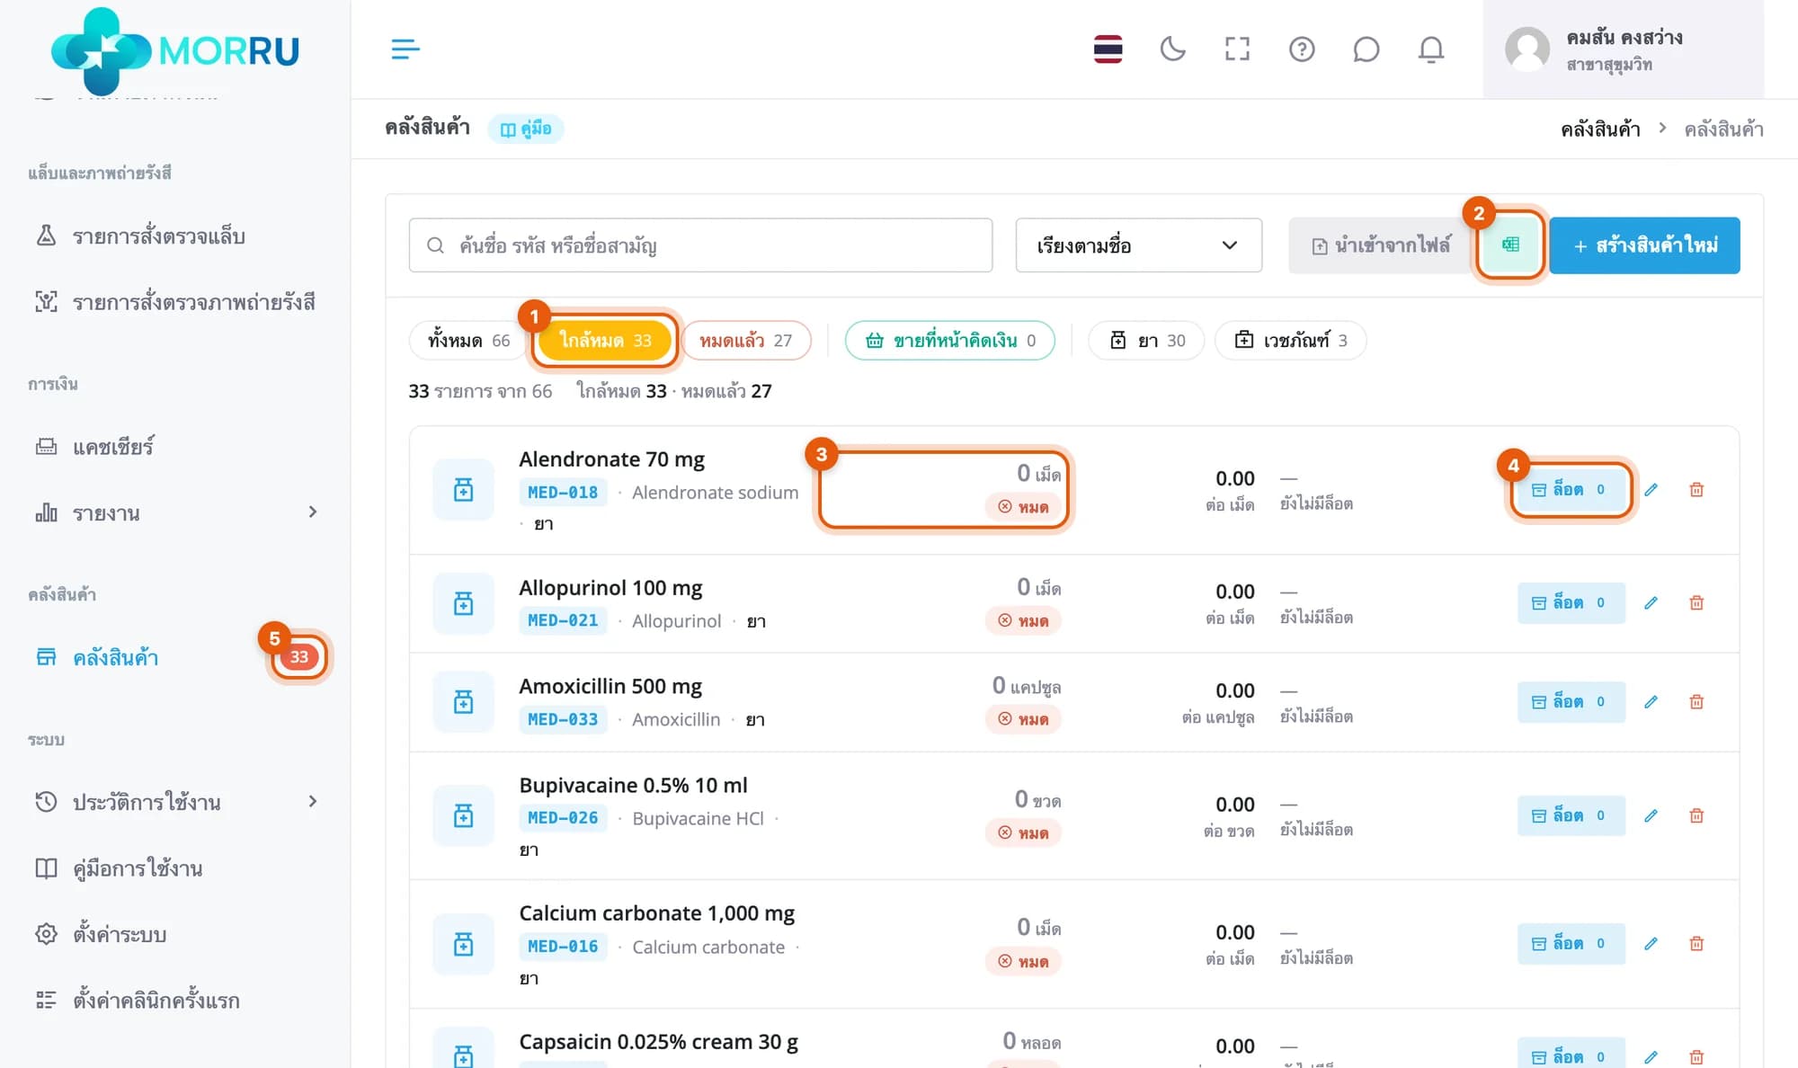
Task: Edit Amoxicillin 500 mg pencil icon
Action: 1651,702
